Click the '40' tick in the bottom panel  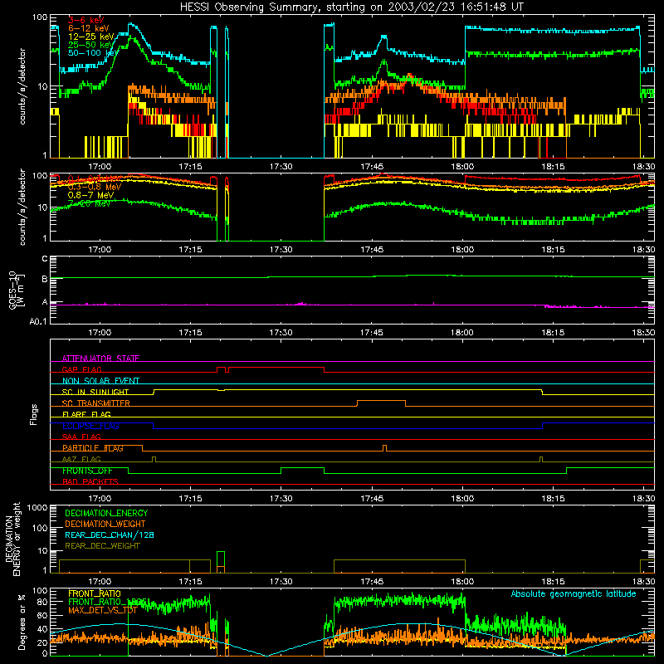pyautogui.click(x=42, y=629)
